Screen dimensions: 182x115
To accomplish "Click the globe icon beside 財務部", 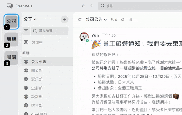I will (26, 105).
